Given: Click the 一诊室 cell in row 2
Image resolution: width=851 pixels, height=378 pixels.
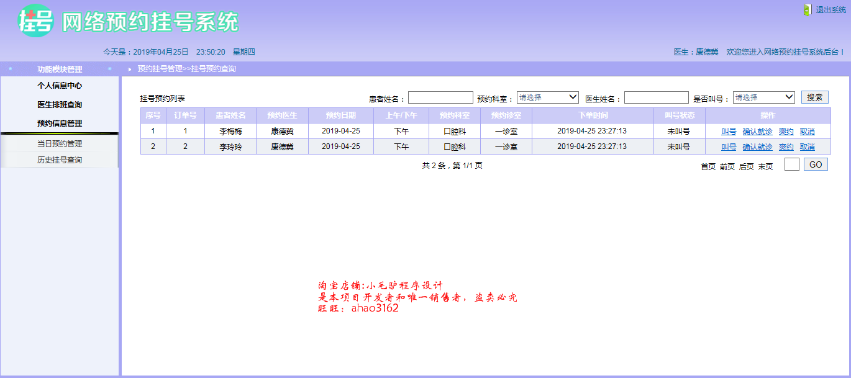Looking at the screenshot, I should pyautogui.click(x=506, y=147).
